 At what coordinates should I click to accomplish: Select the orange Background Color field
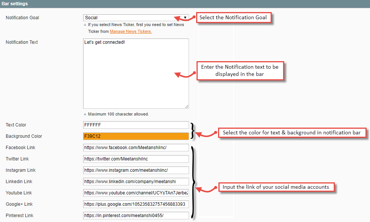[x=136, y=136]
